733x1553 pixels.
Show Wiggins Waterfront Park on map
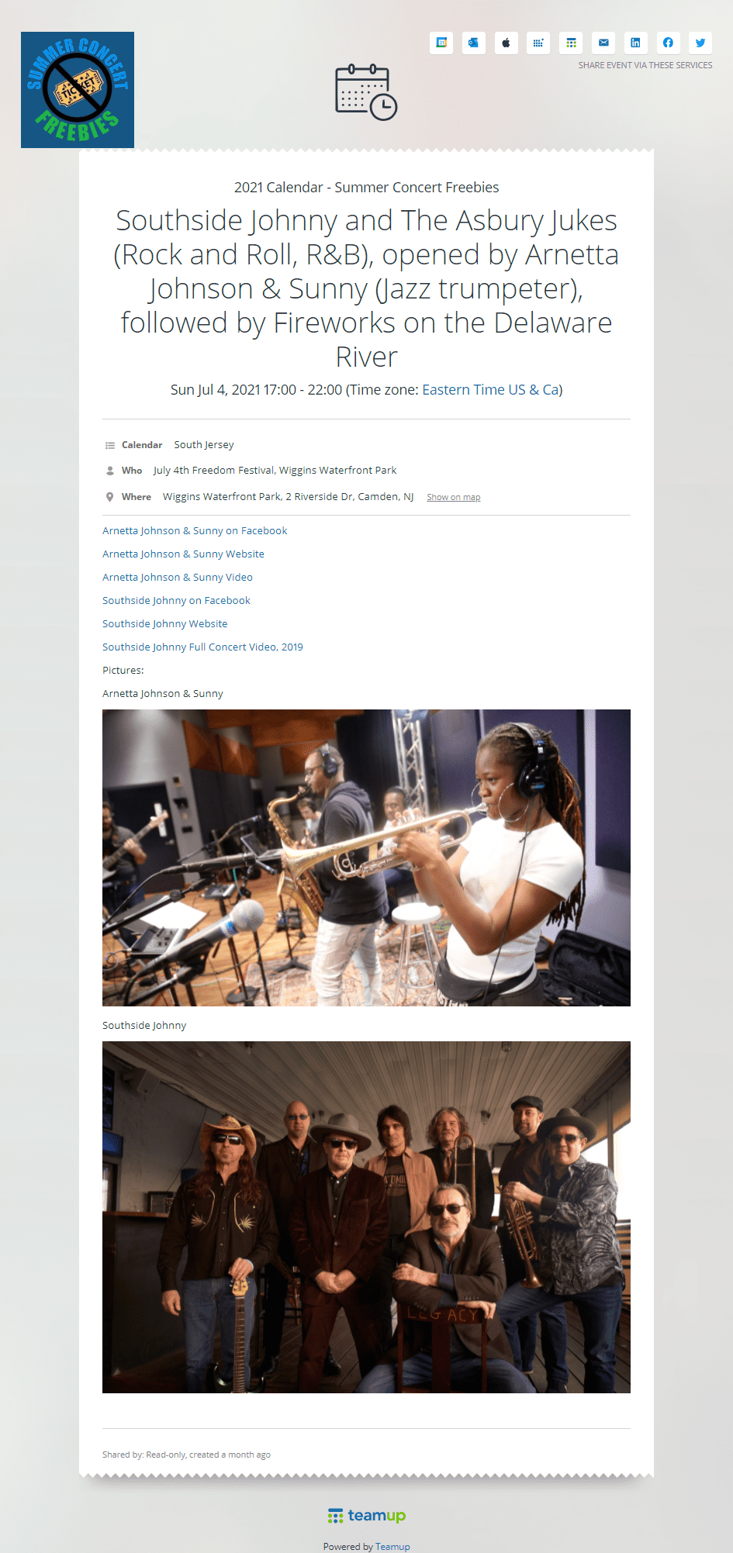[x=453, y=497]
